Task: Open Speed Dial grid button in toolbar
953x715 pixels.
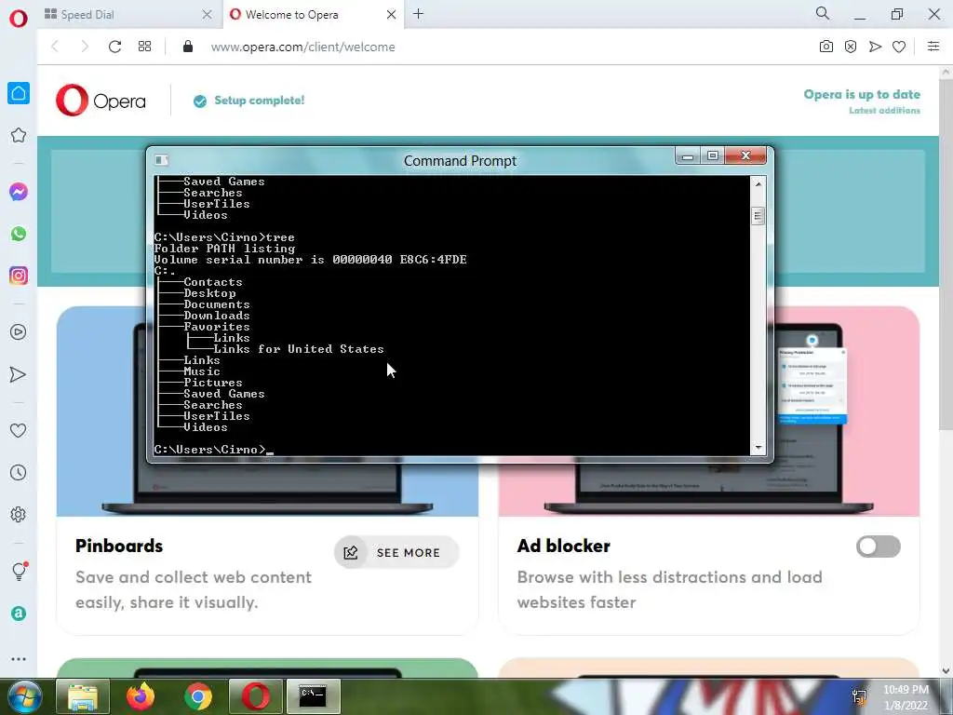Action: (x=144, y=47)
